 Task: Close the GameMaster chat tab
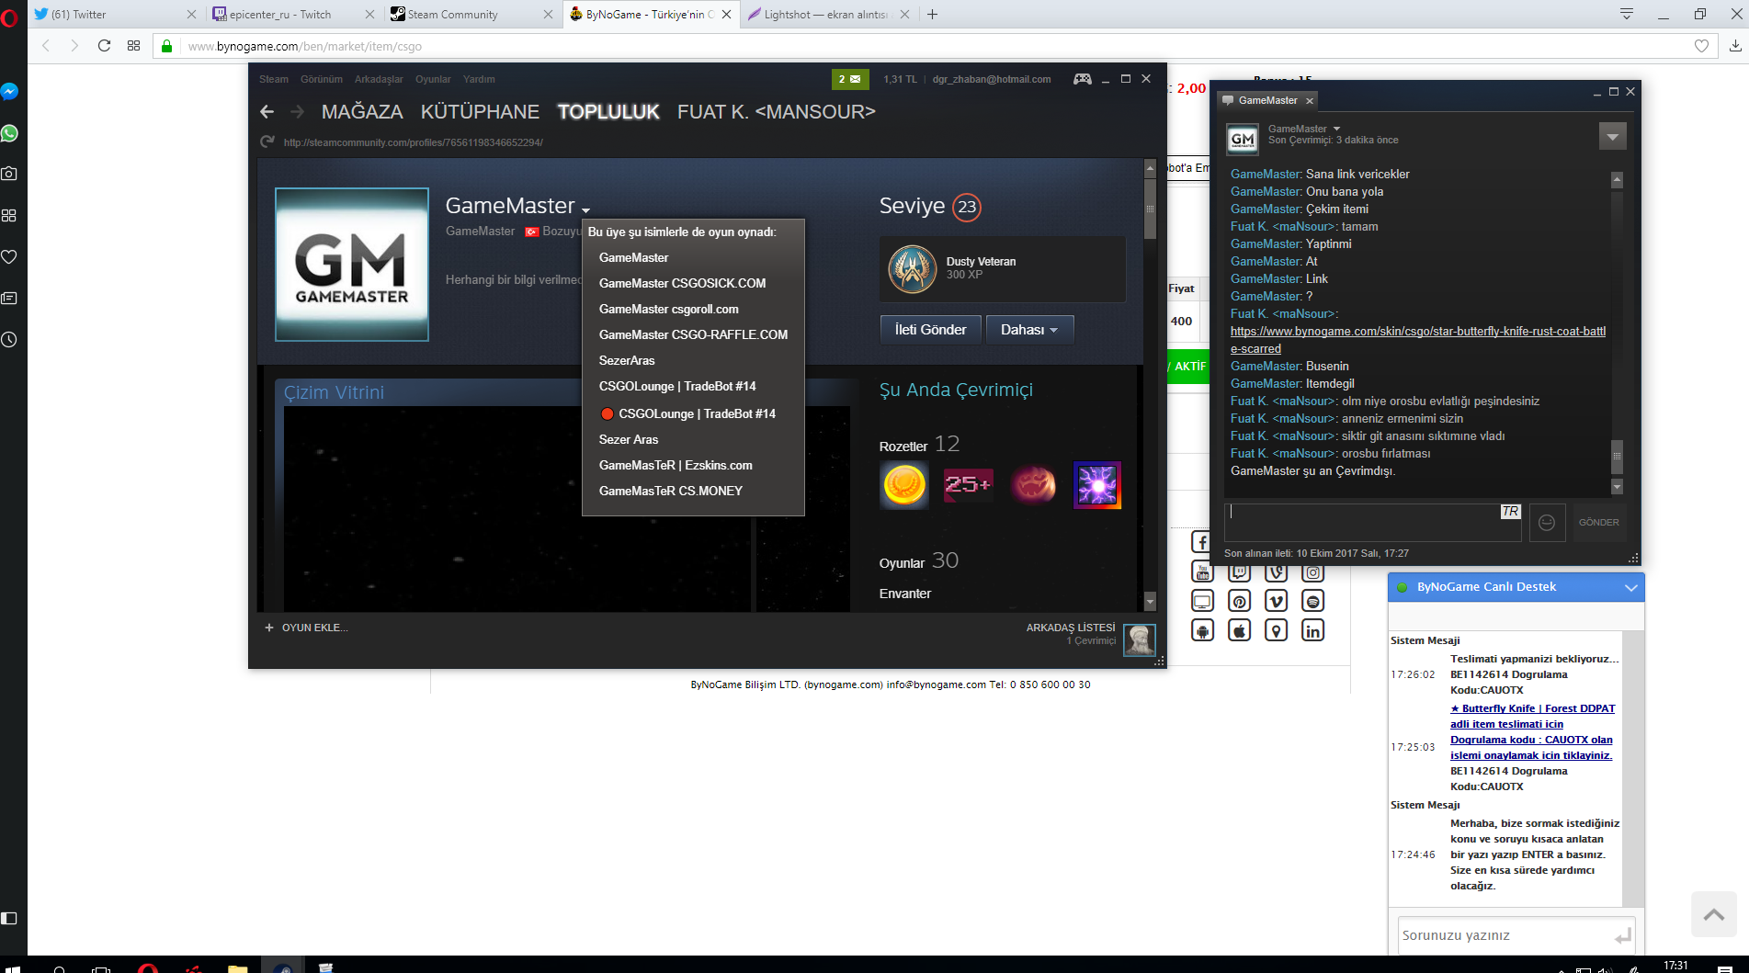click(x=1310, y=101)
